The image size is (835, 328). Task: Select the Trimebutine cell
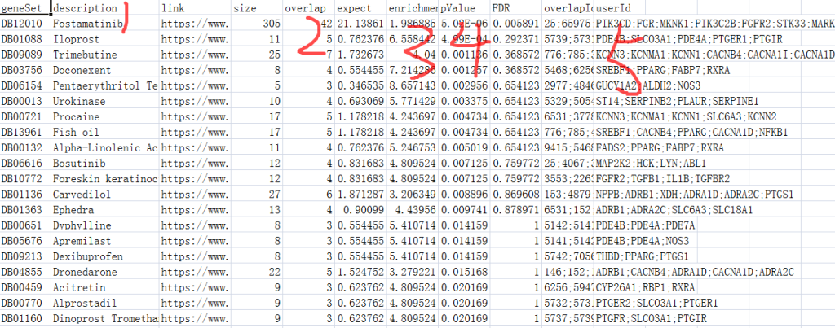coord(105,55)
